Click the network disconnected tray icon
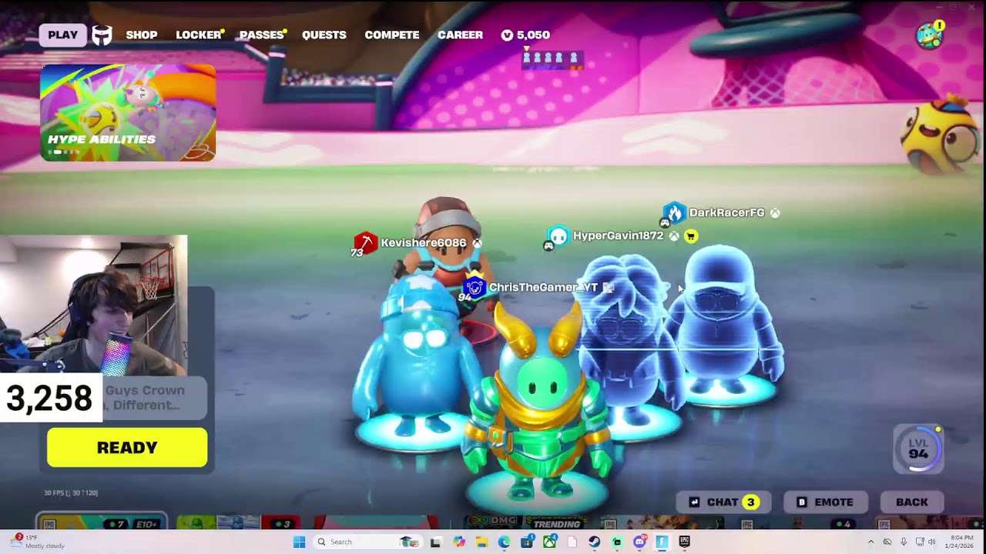Viewport: 986px width, 554px height. (x=887, y=542)
